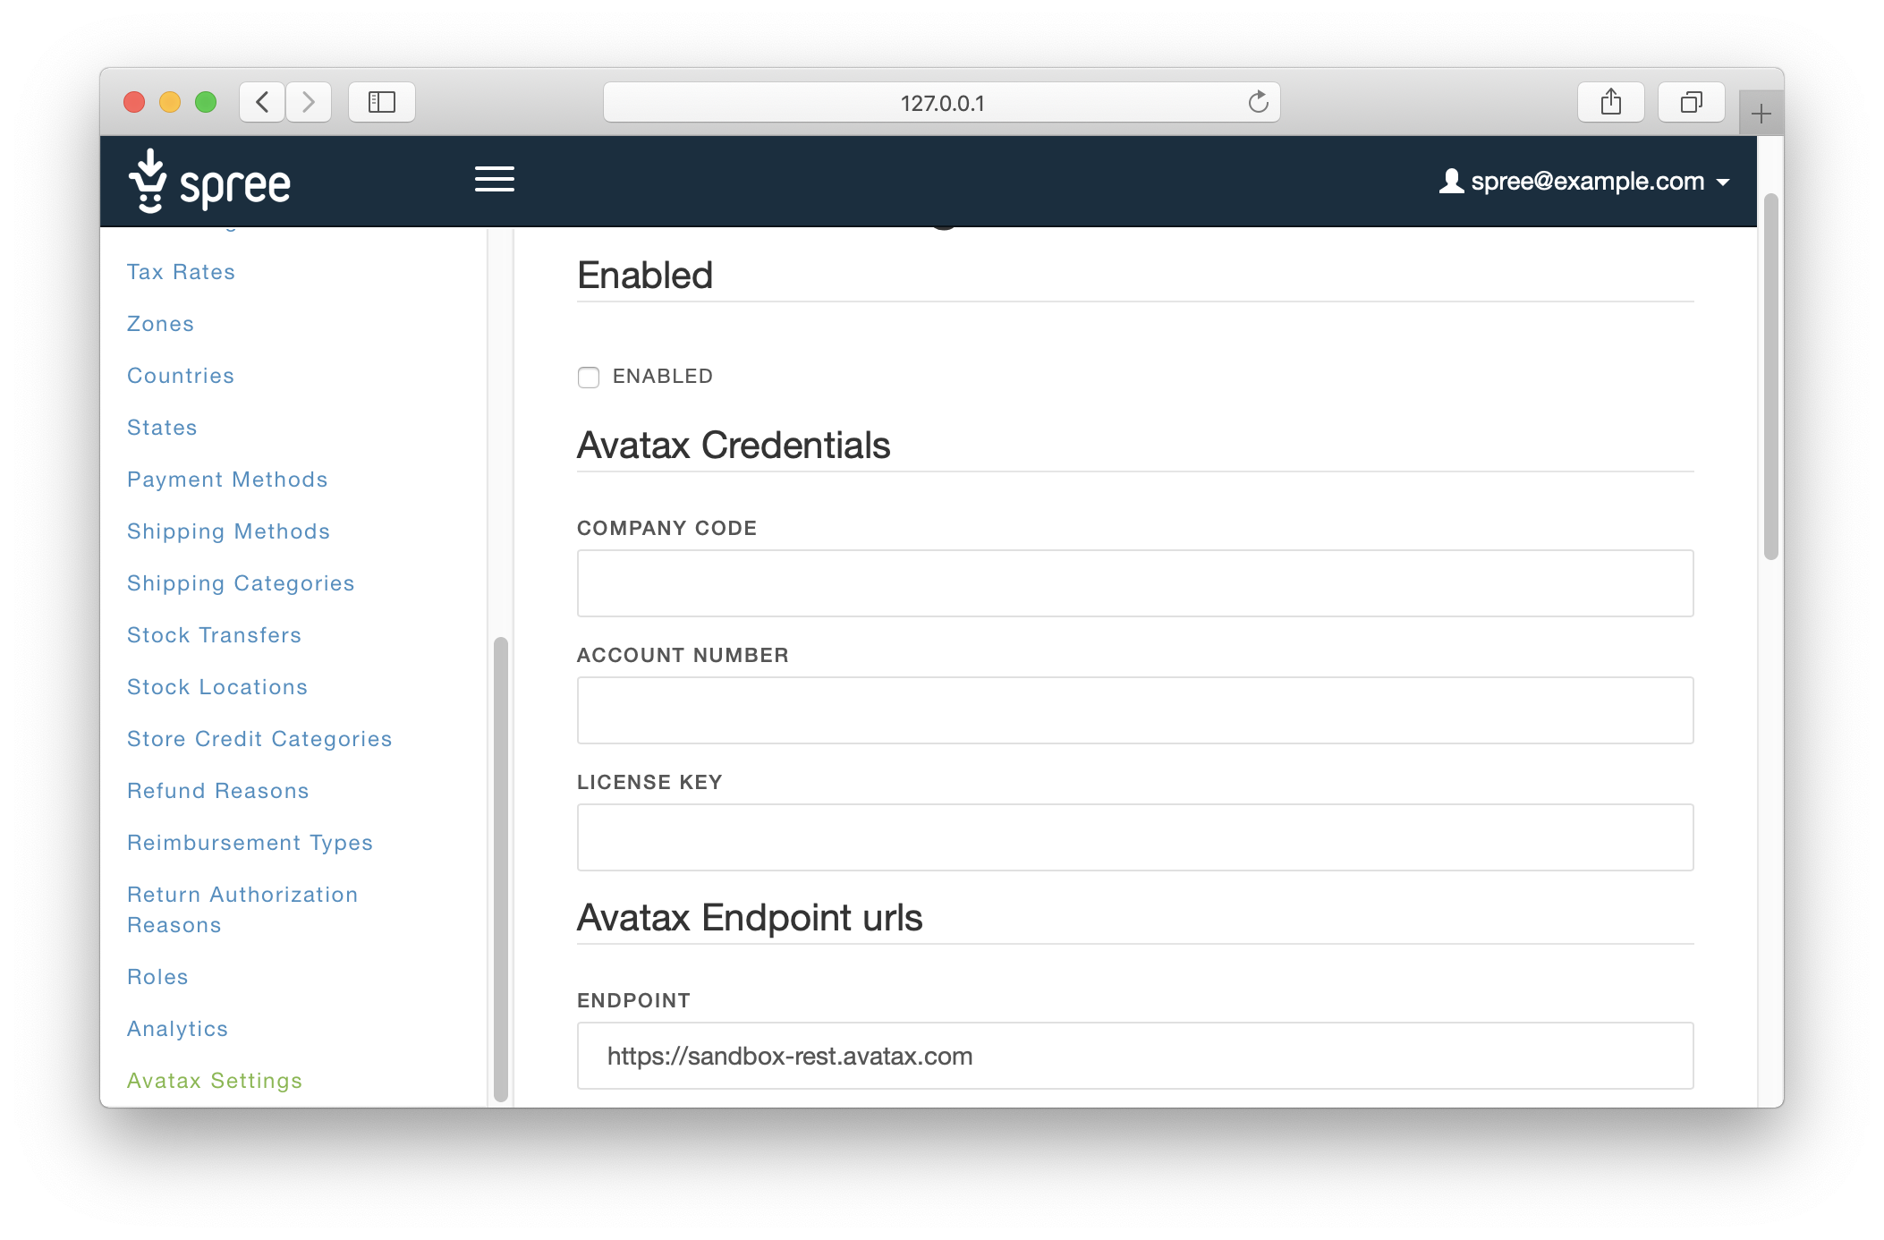Image resolution: width=1884 pixels, height=1240 pixels.
Task: Go forward in the browser
Action: pyautogui.click(x=309, y=102)
